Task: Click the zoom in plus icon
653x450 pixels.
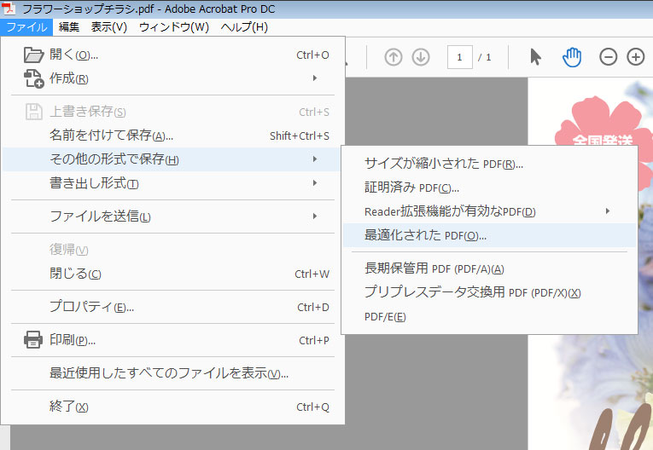Action: click(636, 57)
